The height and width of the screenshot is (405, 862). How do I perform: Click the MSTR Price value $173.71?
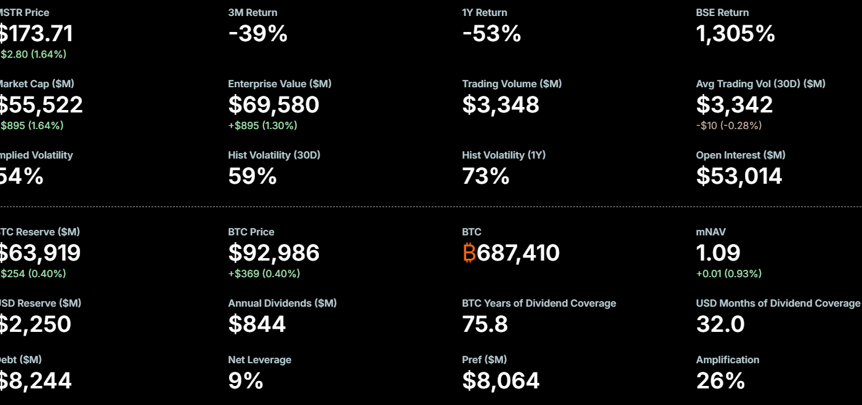tap(37, 33)
